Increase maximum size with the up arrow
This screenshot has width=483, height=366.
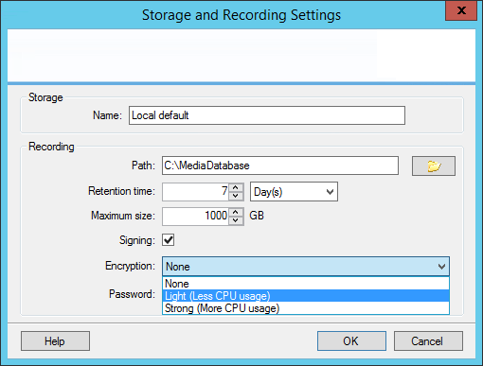(x=235, y=213)
